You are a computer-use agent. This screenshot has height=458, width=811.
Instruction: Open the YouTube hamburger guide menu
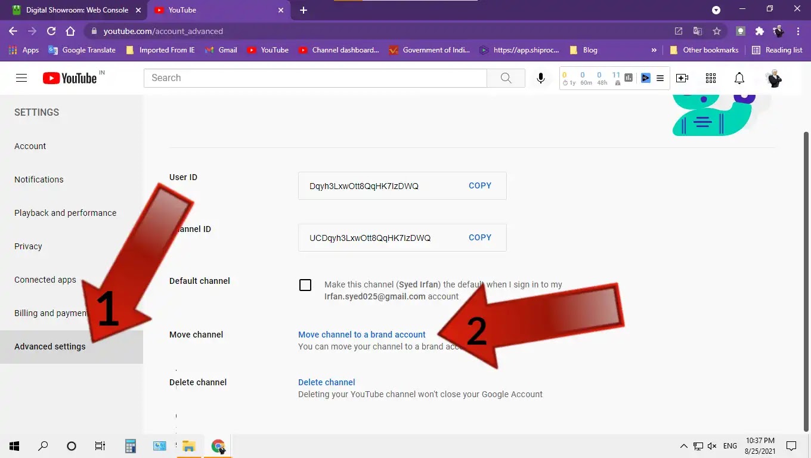(21, 78)
